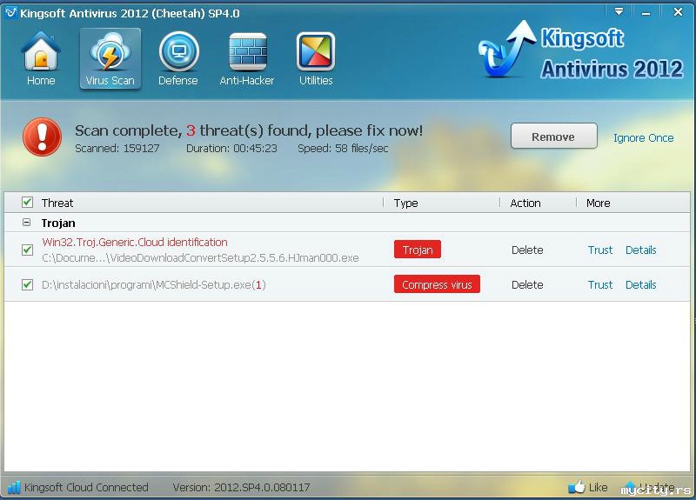This screenshot has height=500, width=696.
Task: Click the Type column header
Action: [405, 203]
